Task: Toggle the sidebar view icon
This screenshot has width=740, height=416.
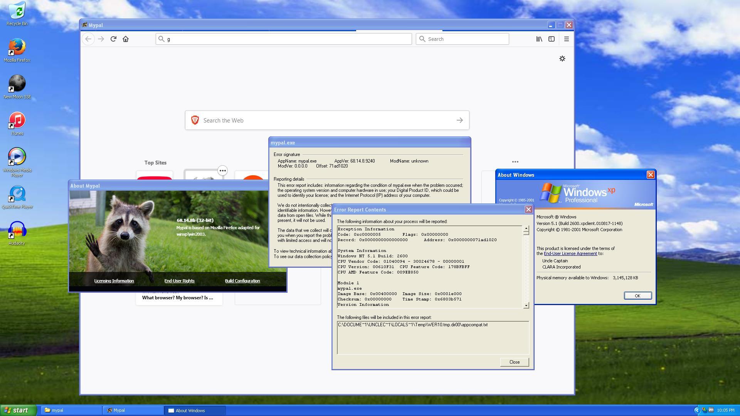Action: [552, 39]
